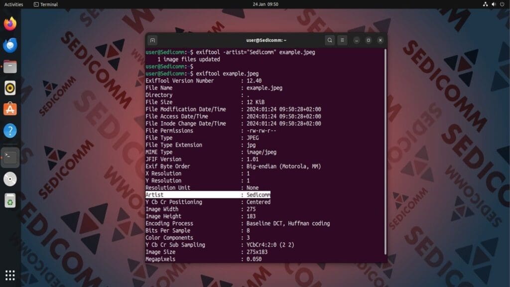Click the volume indicator in the tray
Screen dimensions: 510x287
click(495, 4)
